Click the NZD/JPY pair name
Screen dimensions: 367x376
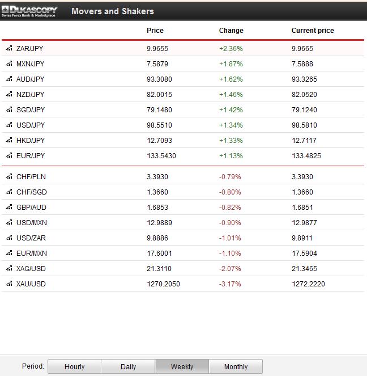point(31,95)
